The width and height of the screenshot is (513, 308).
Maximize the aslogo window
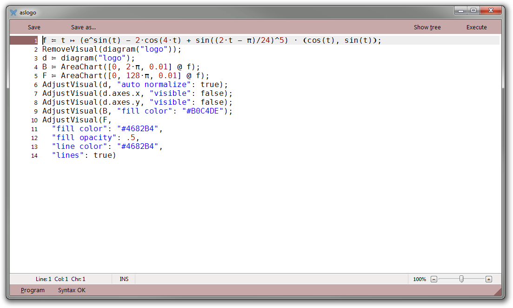coord(473,11)
